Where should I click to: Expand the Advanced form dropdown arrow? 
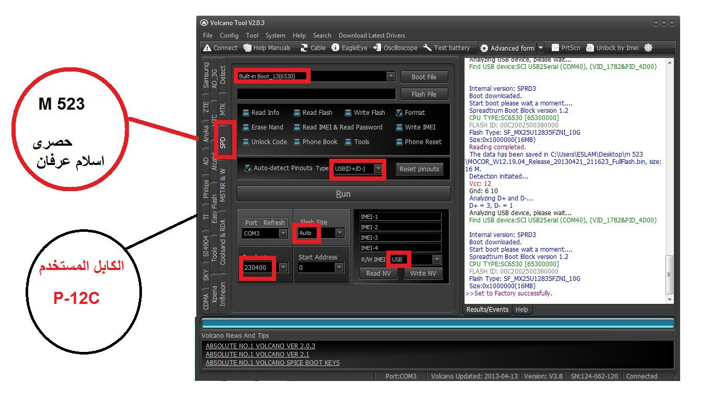541,48
